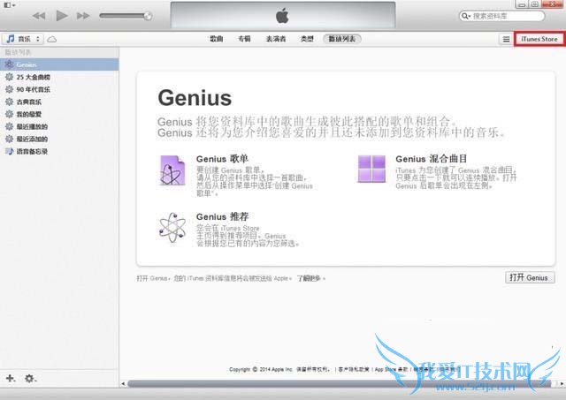Screen dimensions: 566x400
Task: Open the 最近播放的 playlist
Action: 59,126
